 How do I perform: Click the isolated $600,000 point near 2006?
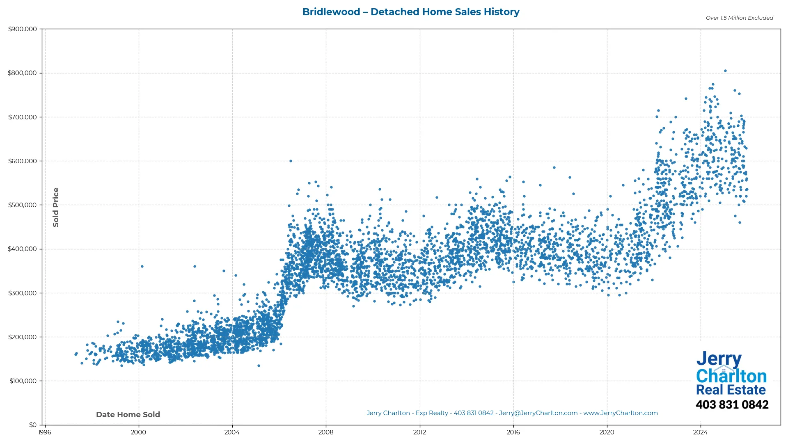click(x=291, y=160)
